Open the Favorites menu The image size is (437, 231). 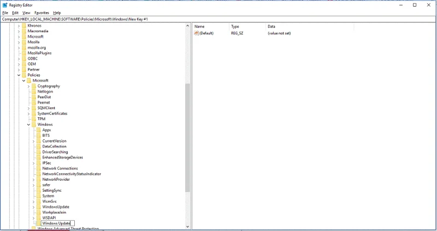click(x=42, y=13)
